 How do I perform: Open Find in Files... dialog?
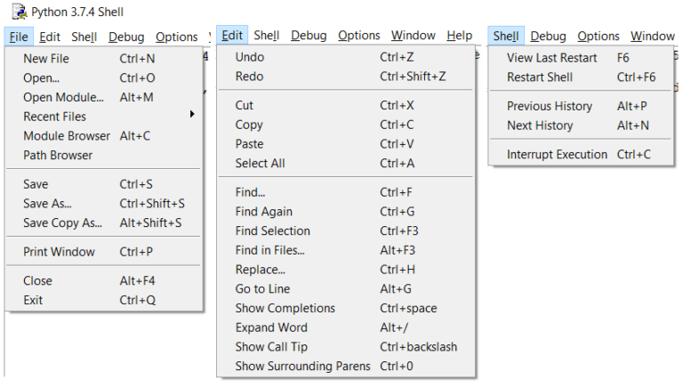pos(269,250)
